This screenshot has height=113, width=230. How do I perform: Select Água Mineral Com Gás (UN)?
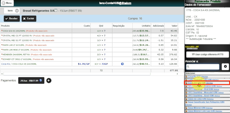pos(202,111)
